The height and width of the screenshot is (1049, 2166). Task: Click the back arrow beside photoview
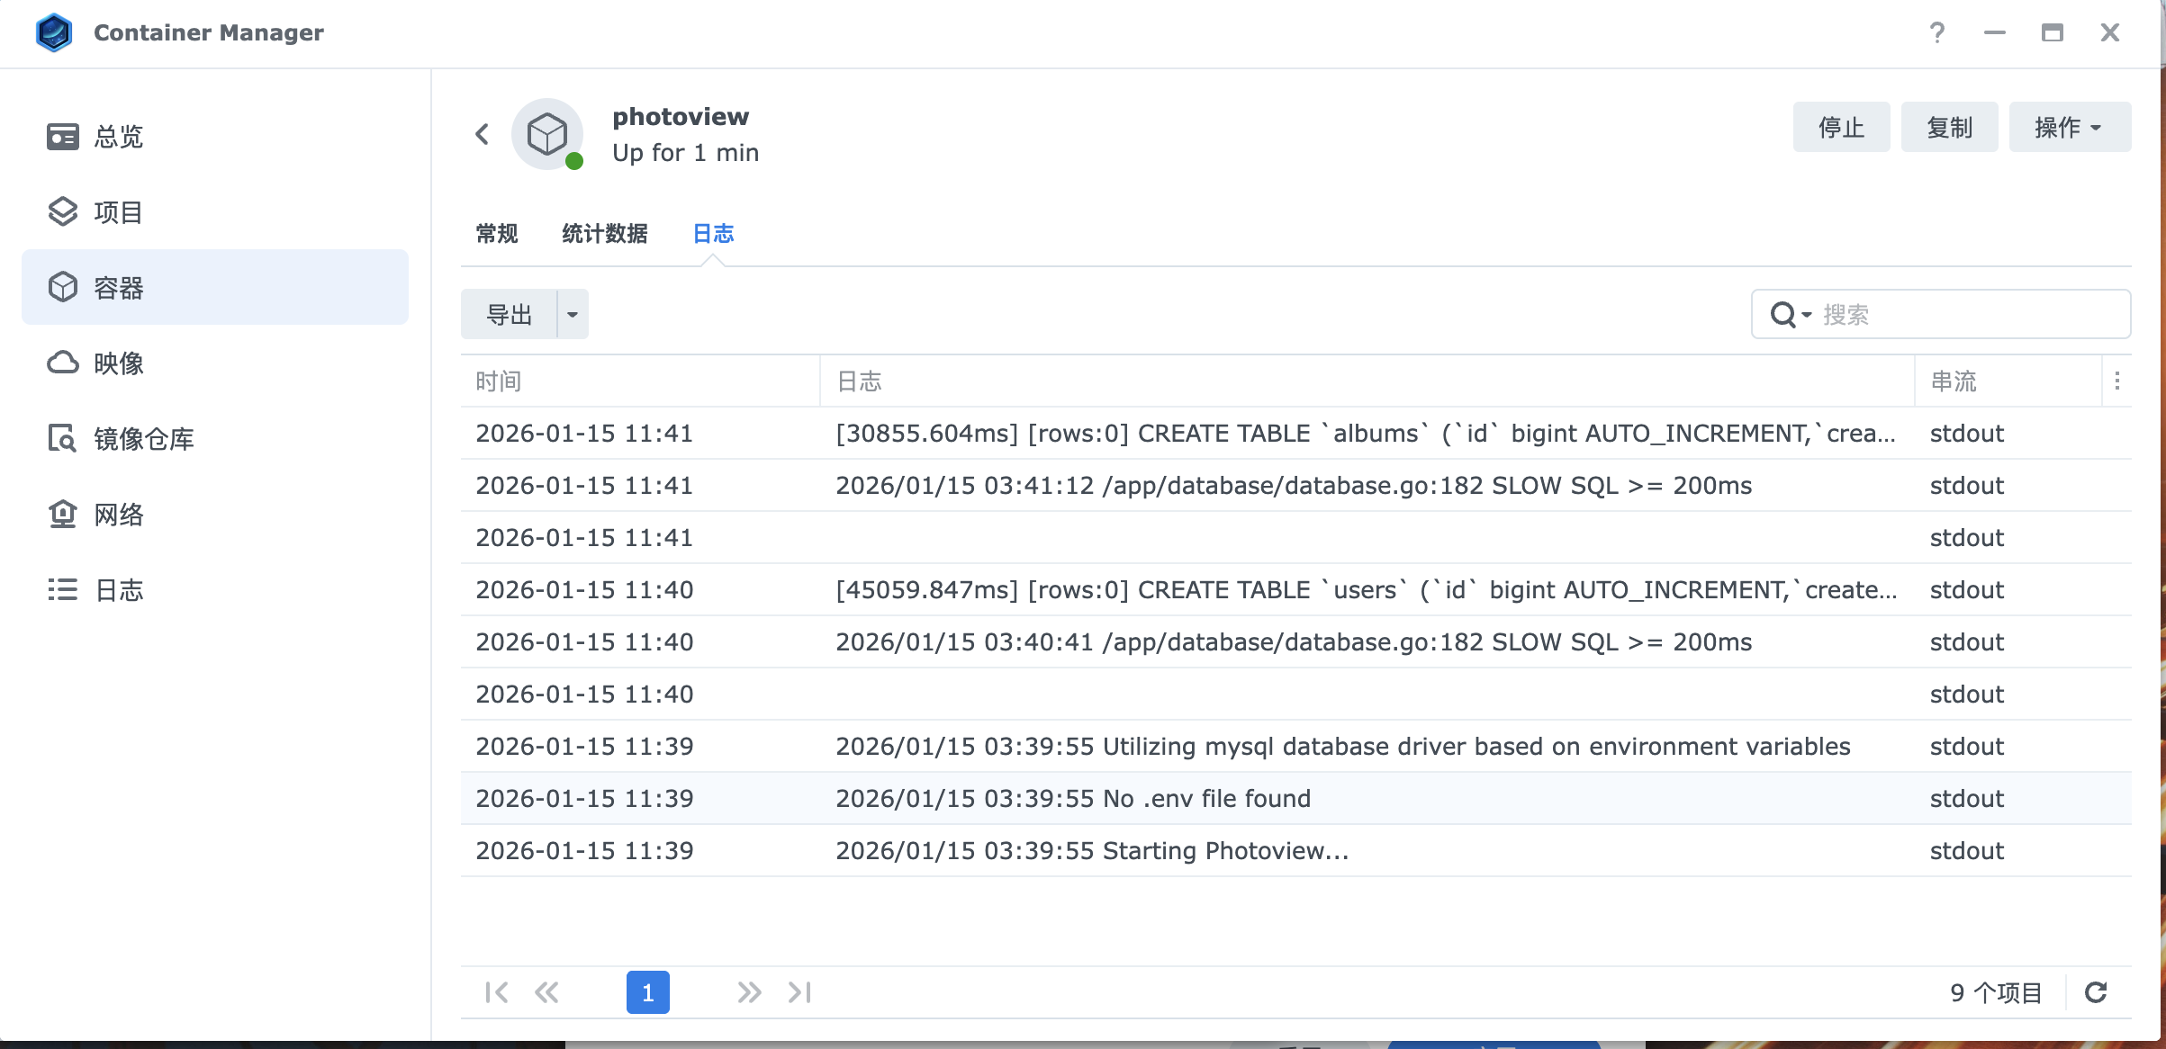[x=483, y=135]
